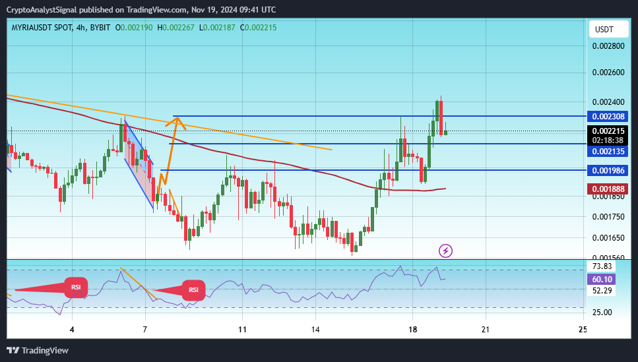This screenshot has width=638, height=362.
Task: Click the 0.001750 price axis label
Action: coord(608,216)
